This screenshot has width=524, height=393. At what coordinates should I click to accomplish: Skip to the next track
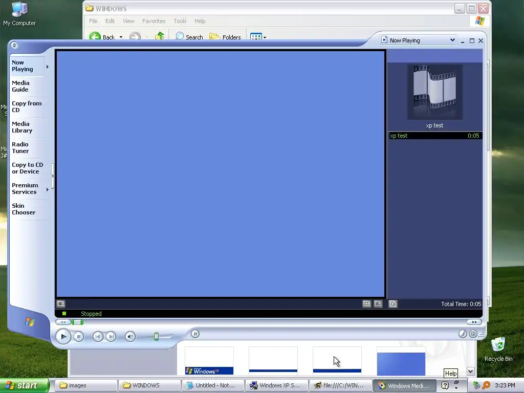tap(111, 337)
